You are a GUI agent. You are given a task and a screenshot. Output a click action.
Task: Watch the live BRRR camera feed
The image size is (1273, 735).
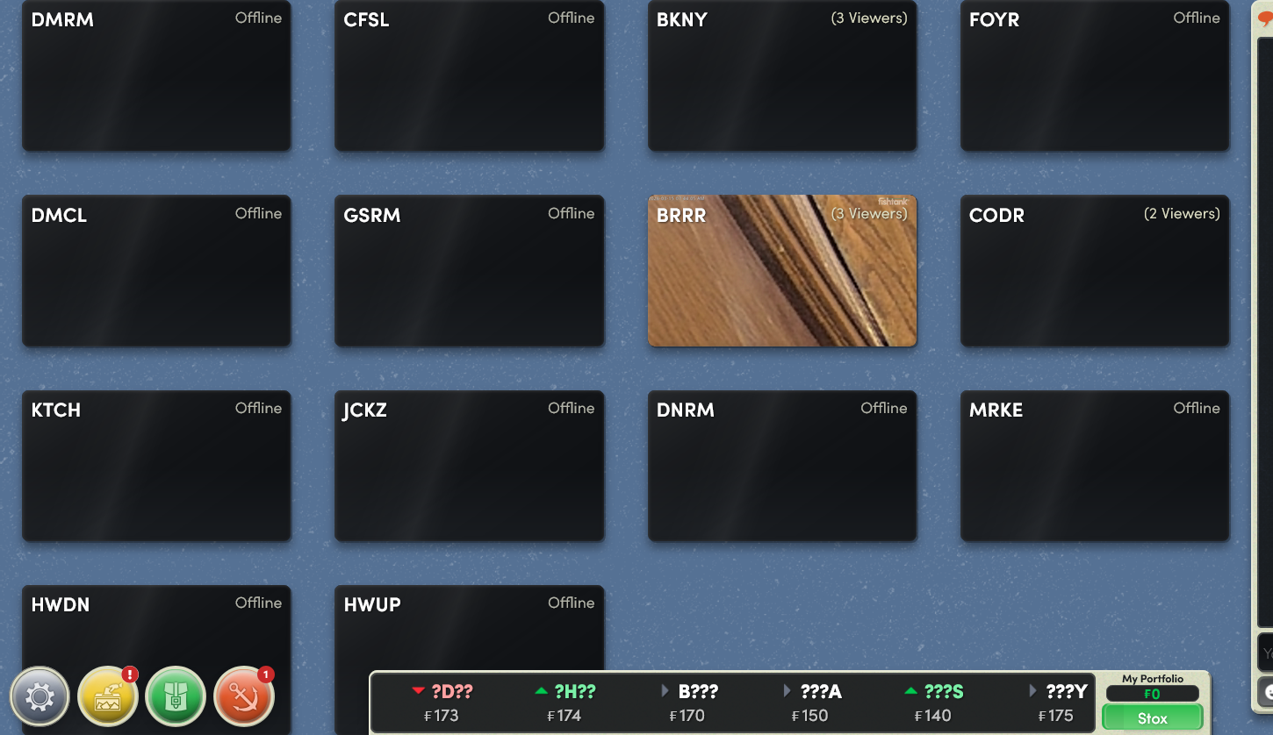782,270
